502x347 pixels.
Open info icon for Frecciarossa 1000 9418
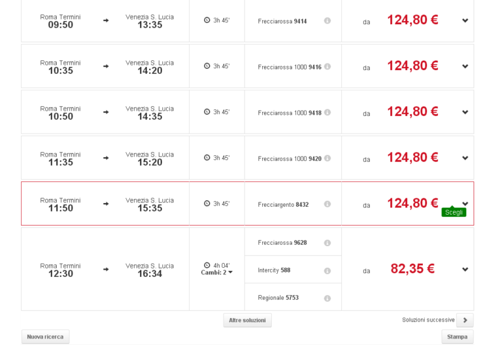tap(327, 112)
